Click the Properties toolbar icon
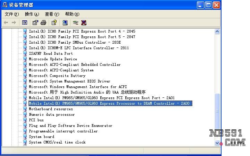This screenshot has height=156, width=250. click(x=35, y=23)
